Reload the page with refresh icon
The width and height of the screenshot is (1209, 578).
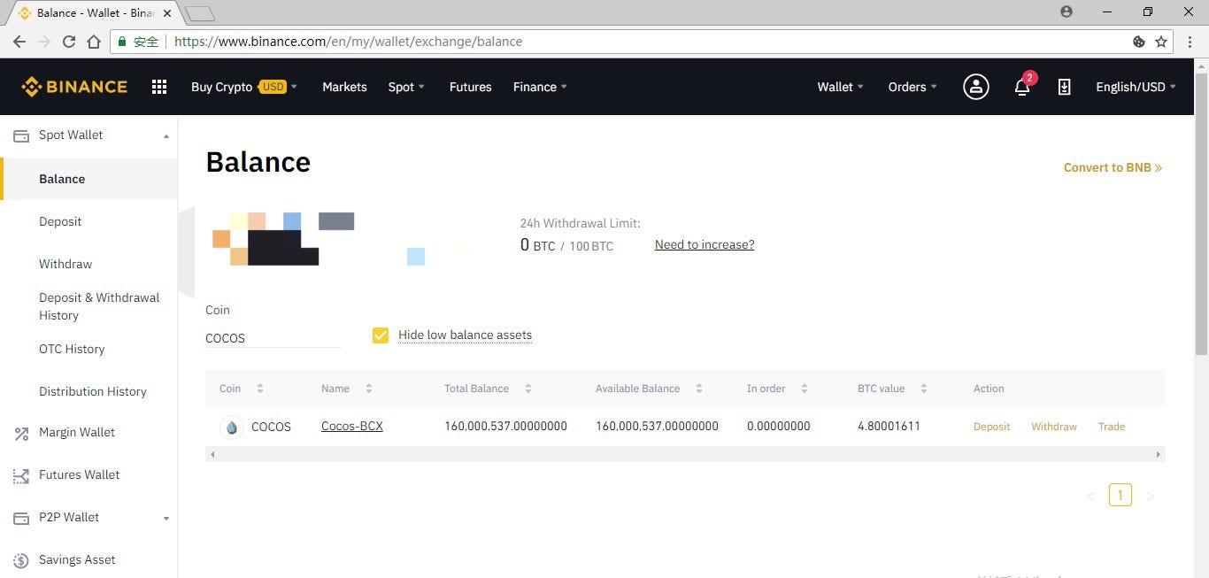[x=68, y=42]
